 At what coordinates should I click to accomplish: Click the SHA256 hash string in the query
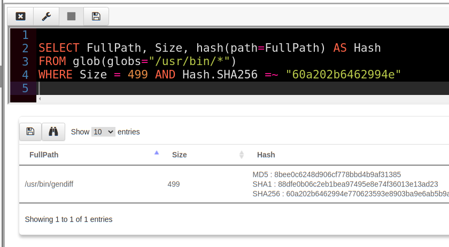tap(343, 75)
